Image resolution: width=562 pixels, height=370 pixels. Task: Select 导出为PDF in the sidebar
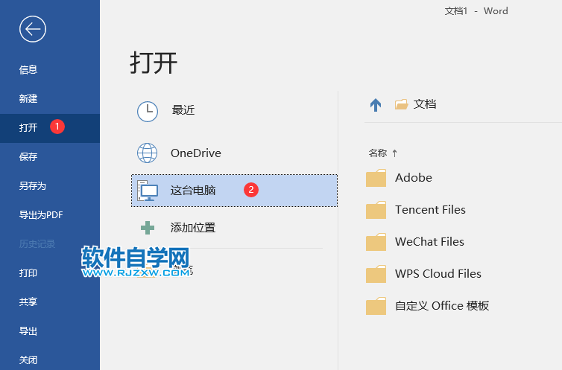(x=41, y=215)
